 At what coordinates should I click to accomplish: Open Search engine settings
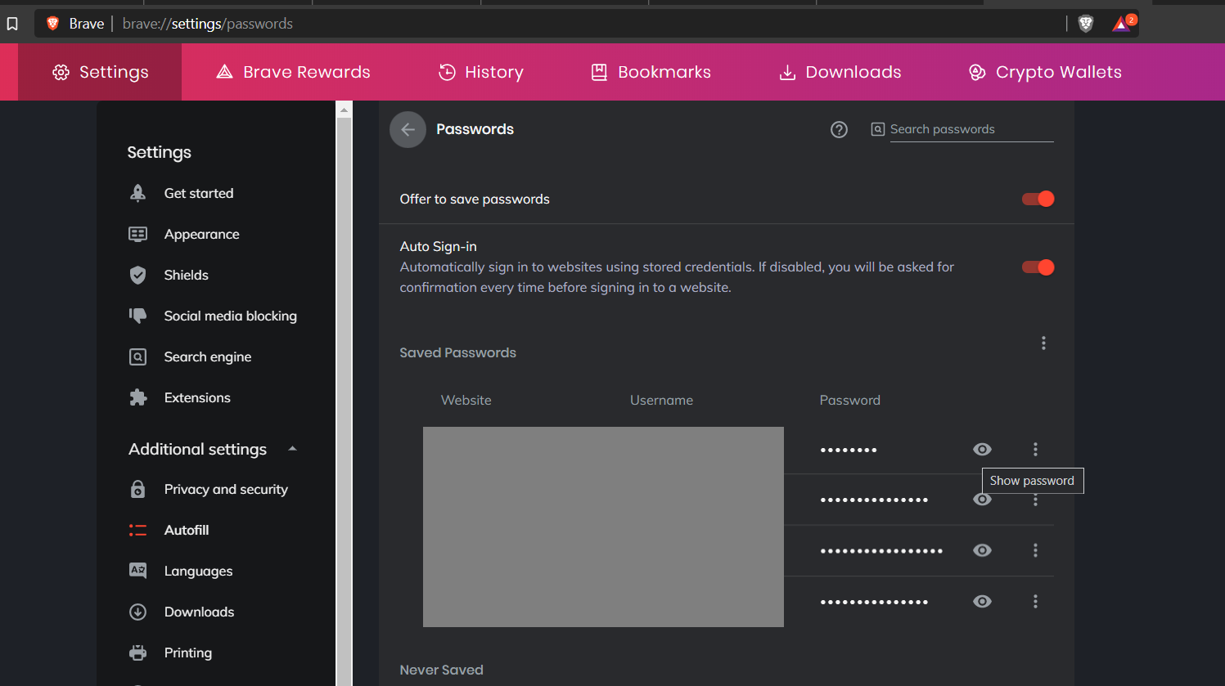[x=208, y=356]
